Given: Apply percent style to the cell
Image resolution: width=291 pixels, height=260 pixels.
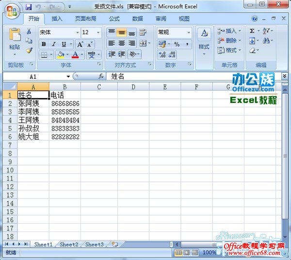Looking at the screenshot, I should coord(177,44).
